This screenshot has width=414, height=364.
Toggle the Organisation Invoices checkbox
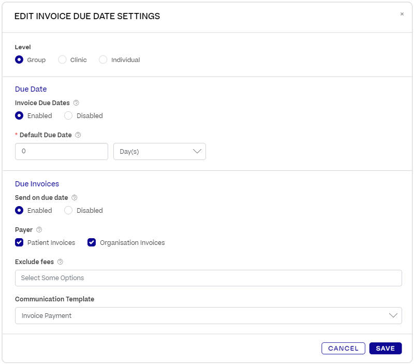92,242
